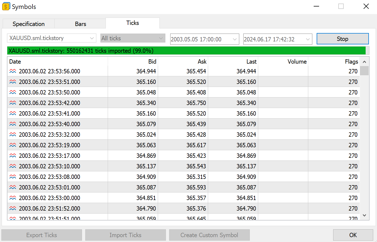The width and height of the screenshot is (377, 242).
Task: Click the Flags column header
Action: 334,61
